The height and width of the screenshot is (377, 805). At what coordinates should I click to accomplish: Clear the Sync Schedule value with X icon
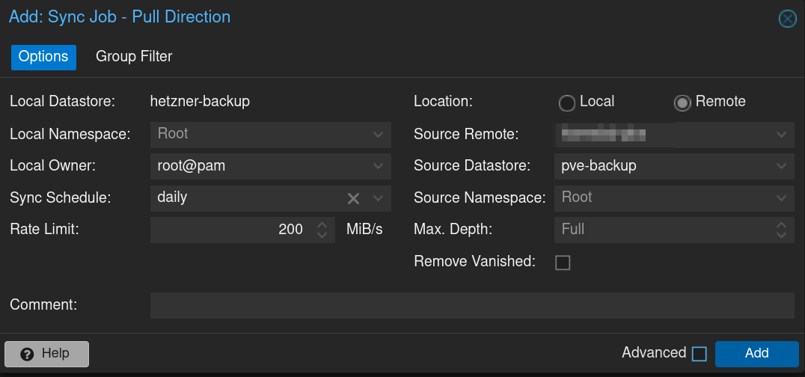point(354,198)
